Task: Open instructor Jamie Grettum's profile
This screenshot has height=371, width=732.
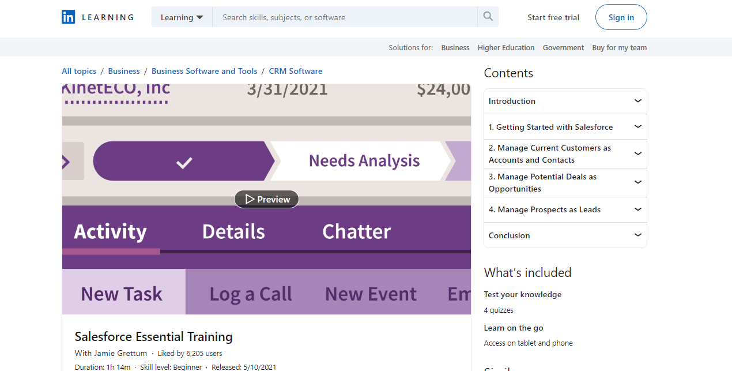Action: tap(118, 353)
